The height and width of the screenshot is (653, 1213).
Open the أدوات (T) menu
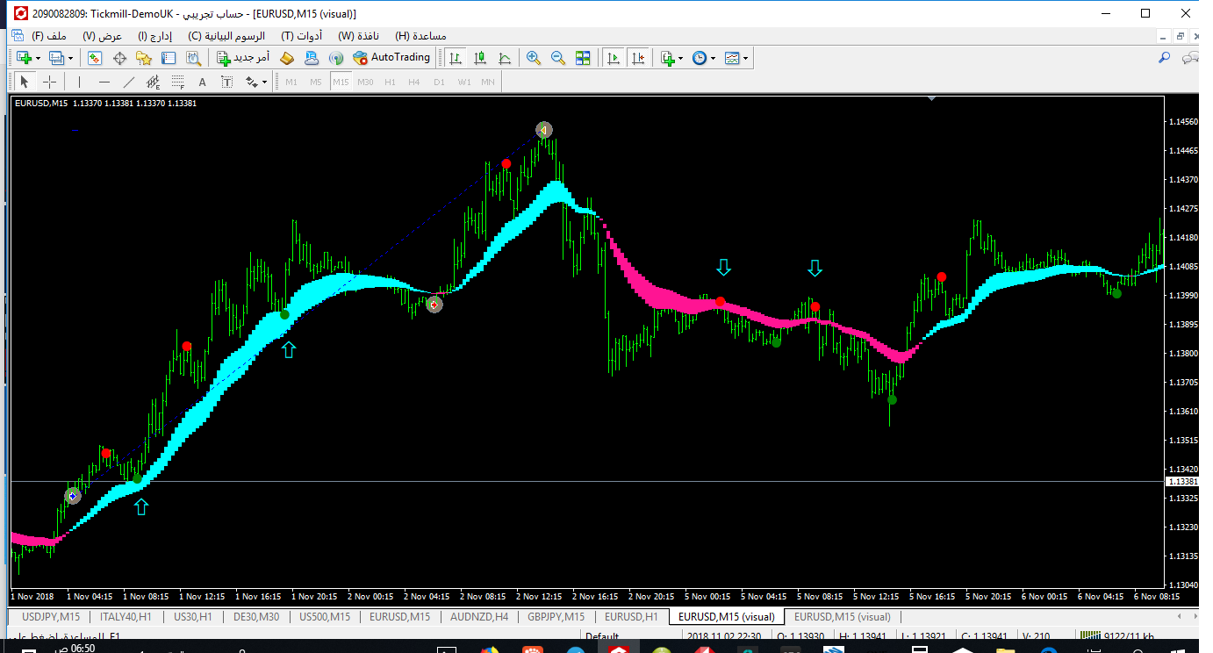click(301, 36)
